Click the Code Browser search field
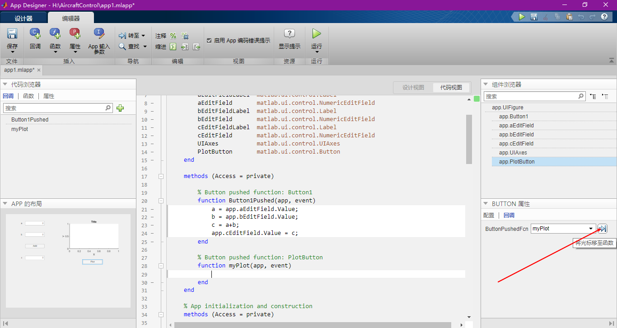This screenshot has height=328, width=617. tap(58, 108)
